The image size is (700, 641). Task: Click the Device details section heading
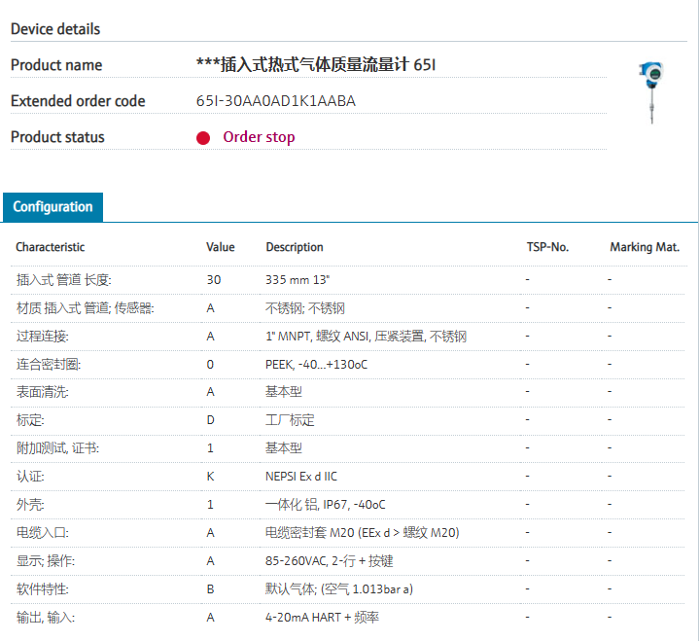coord(55,29)
